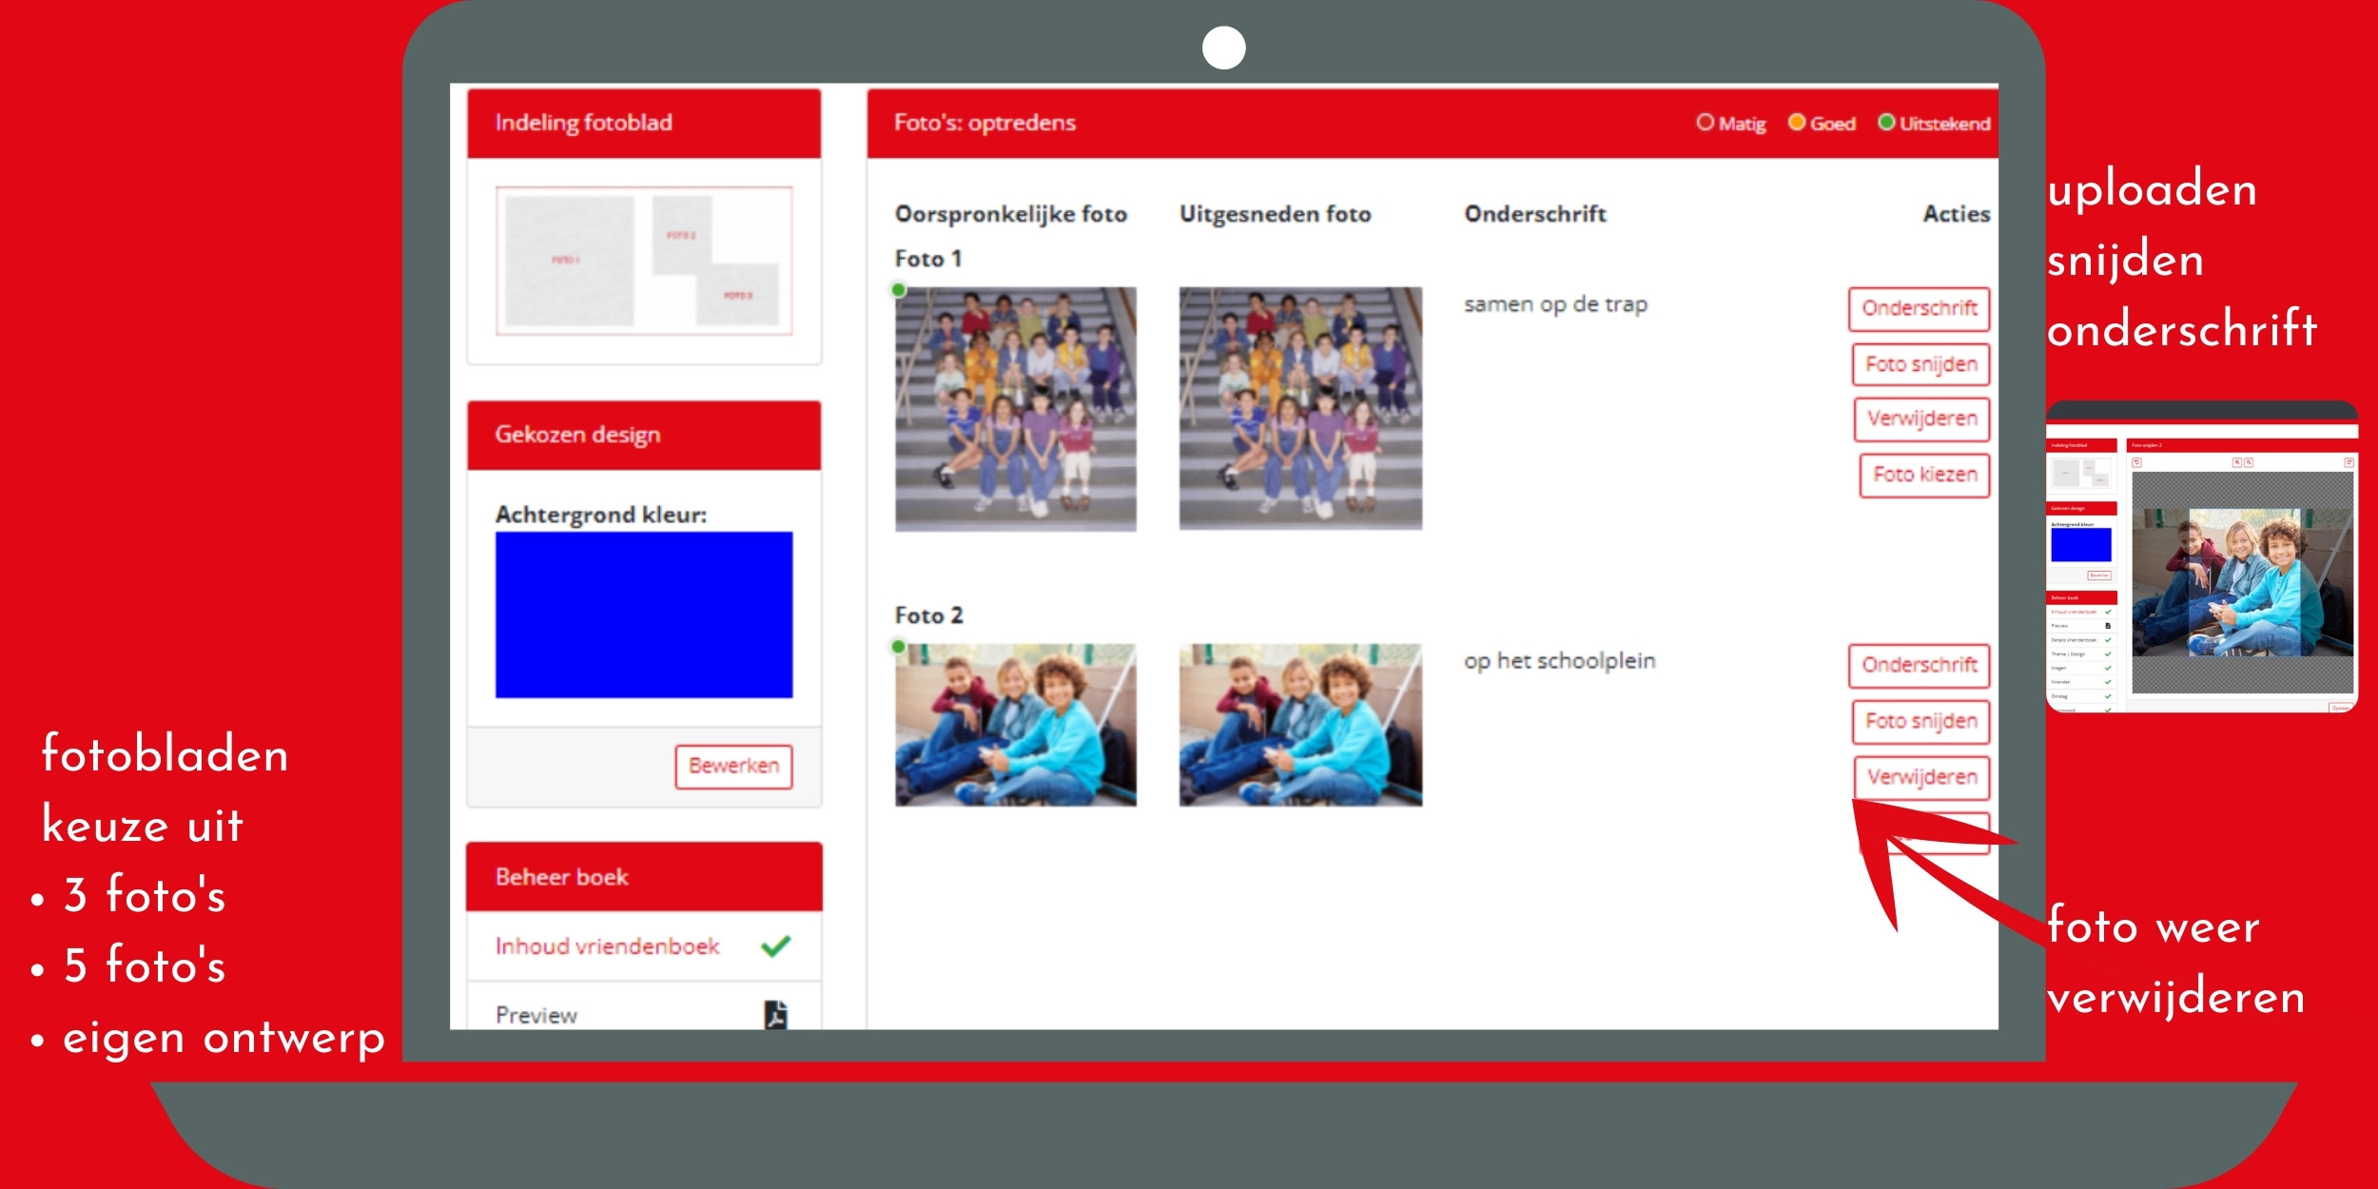Select FOTO 2 placeholder in layout preview
The width and height of the screenshot is (2378, 1189).
point(681,235)
